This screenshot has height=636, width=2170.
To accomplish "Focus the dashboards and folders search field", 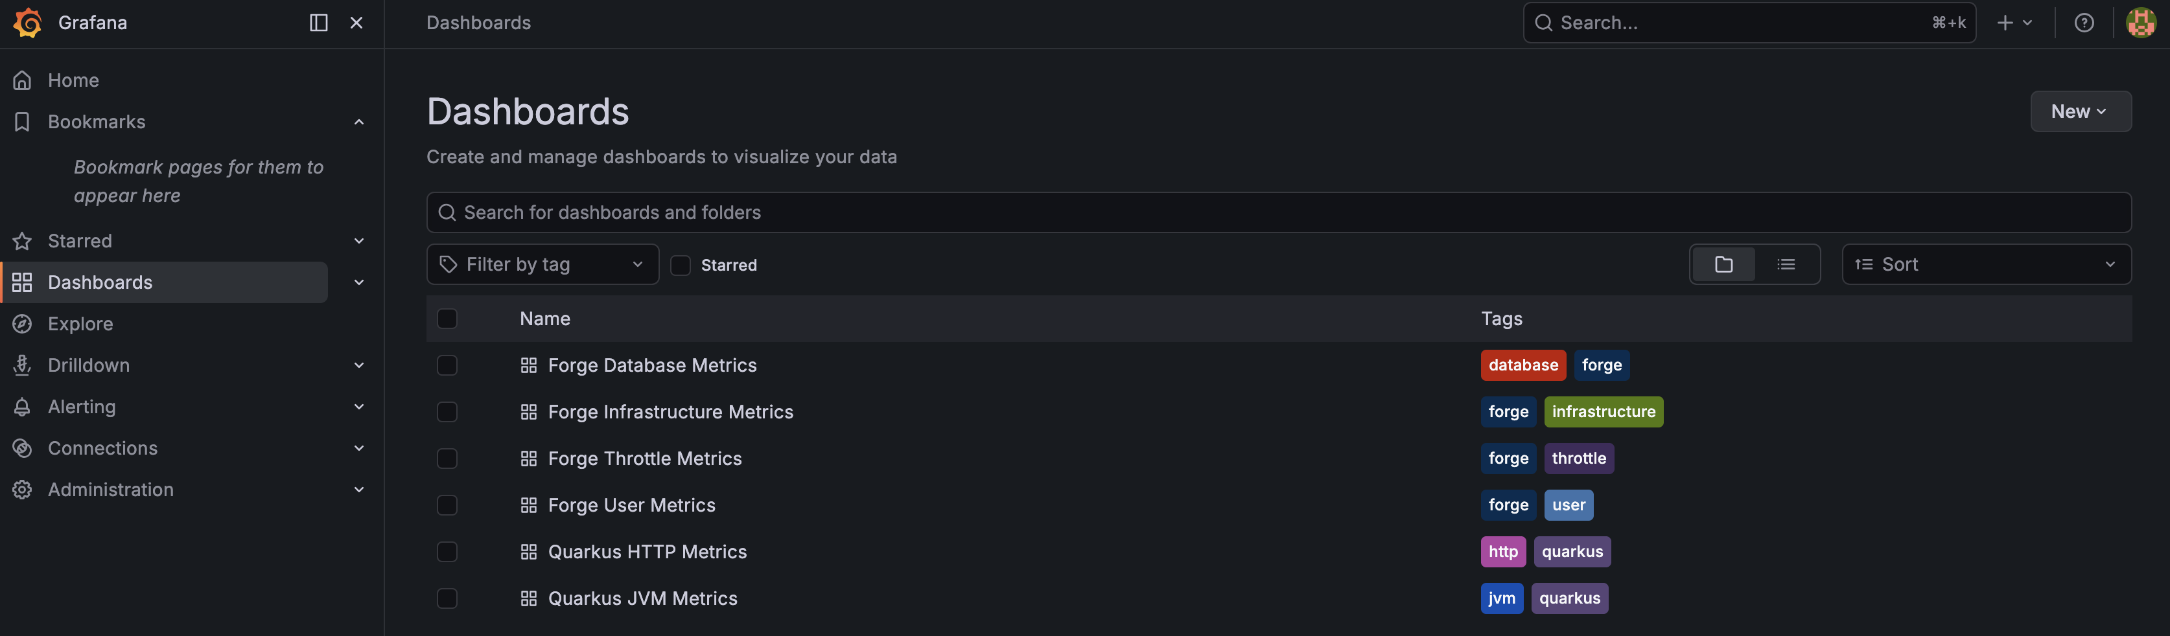I will point(1278,212).
